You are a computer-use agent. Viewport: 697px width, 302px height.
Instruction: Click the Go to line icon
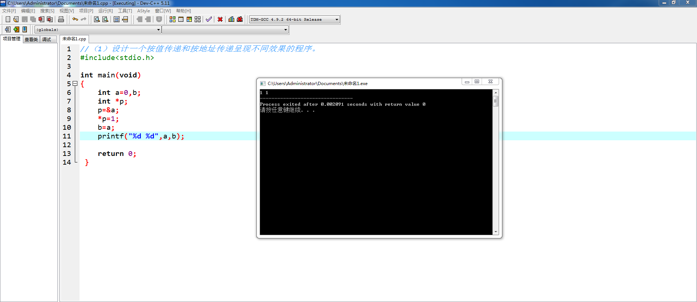125,19
